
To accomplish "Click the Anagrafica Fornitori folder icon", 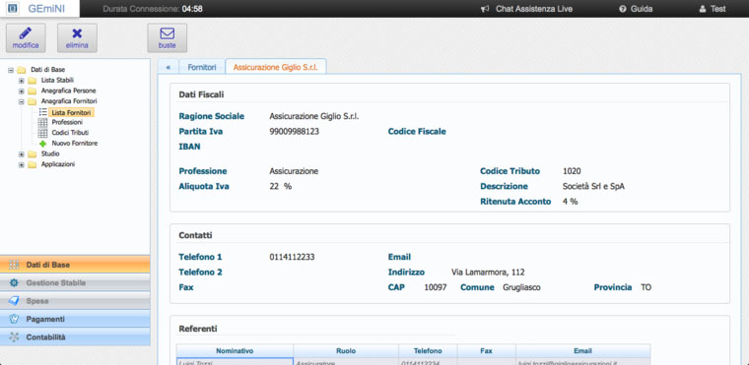I will (32, 101).
